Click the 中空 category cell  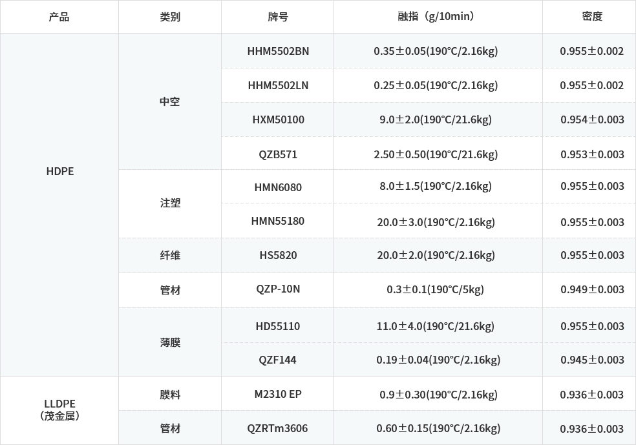tap(169, 102)
